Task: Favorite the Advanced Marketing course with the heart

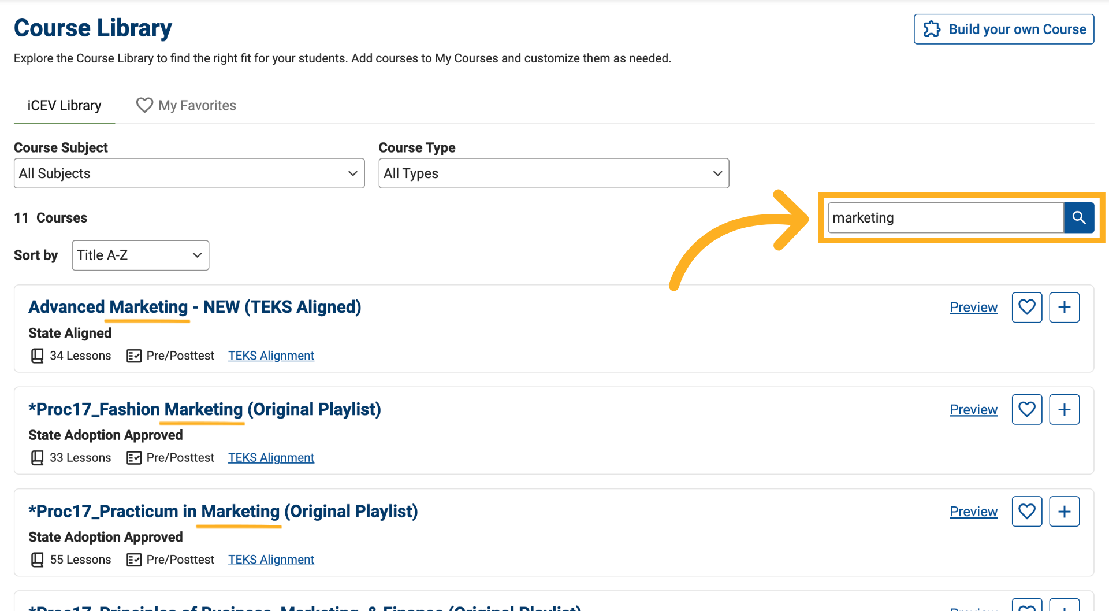Action: pyautogui.click(x=1026, y=307)
